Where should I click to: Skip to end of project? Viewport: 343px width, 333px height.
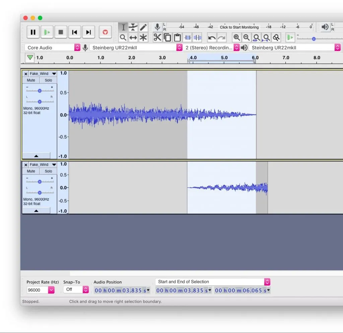[88, 32]
